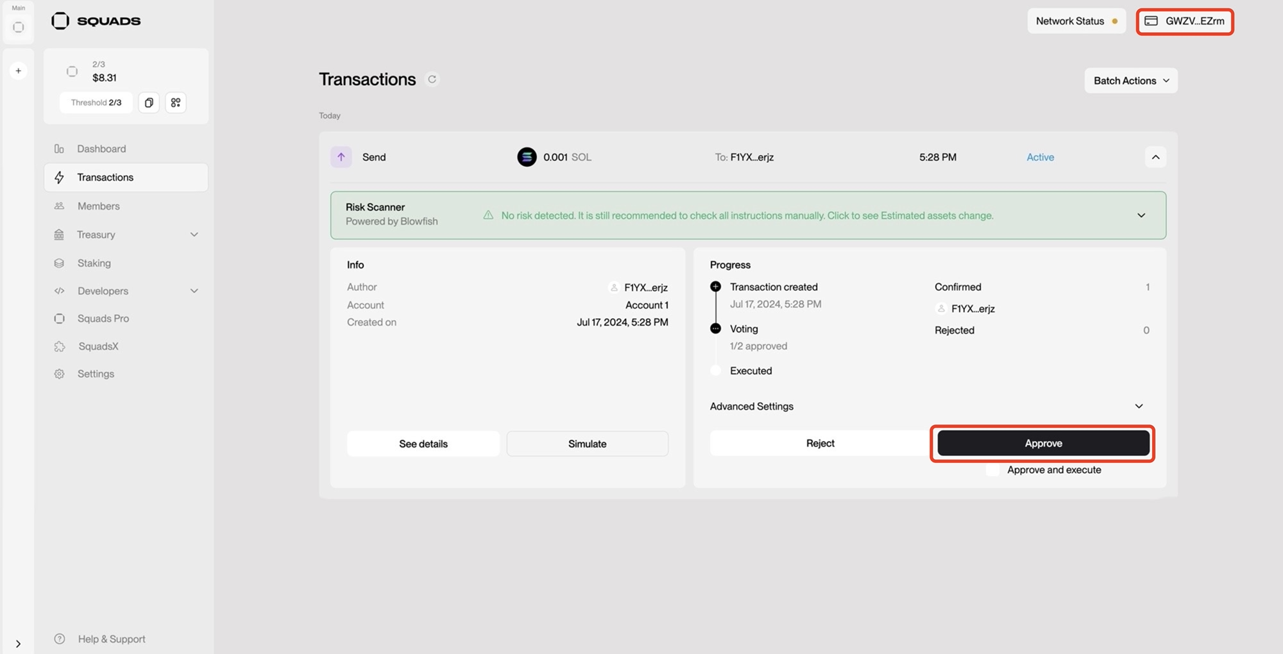Expand the sidebar with bottom arrow icon

coord(18,644)
